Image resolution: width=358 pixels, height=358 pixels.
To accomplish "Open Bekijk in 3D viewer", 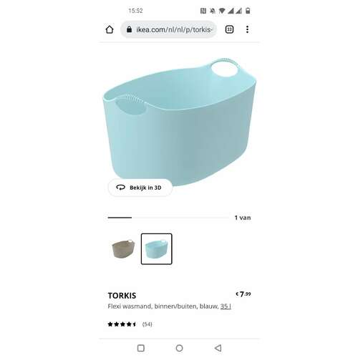I will 140,188.
